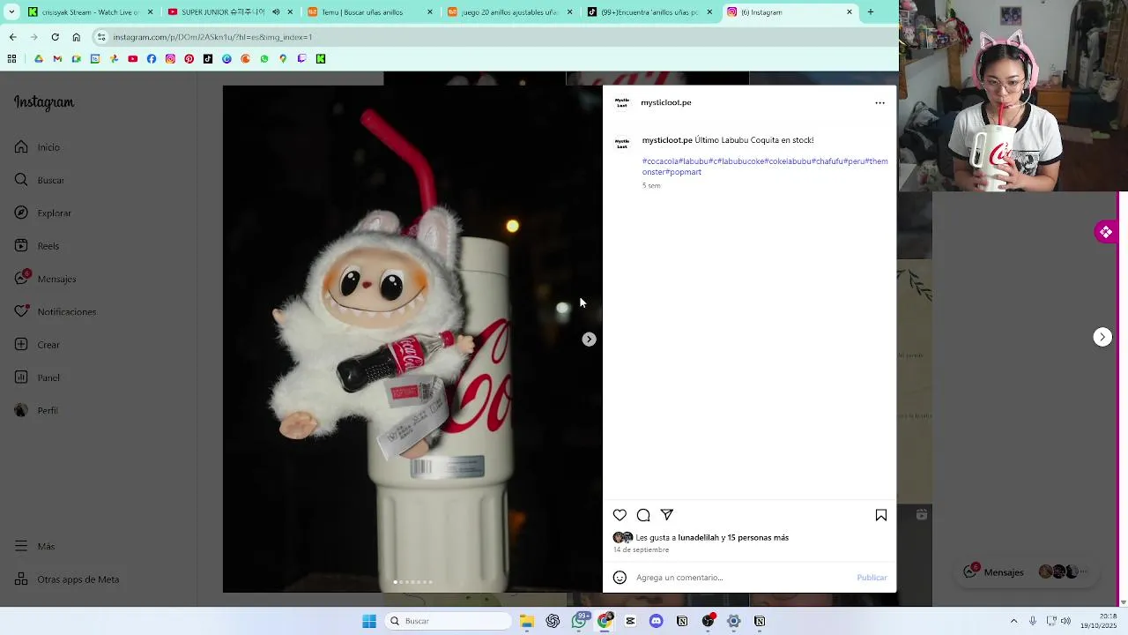Click the taskbar Buscar search box
Image resolution: width=1128 pixels, height=635 pixels.
click(449, 622)
